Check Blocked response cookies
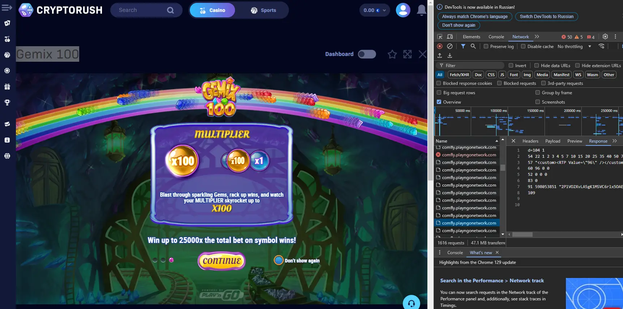 439,83
